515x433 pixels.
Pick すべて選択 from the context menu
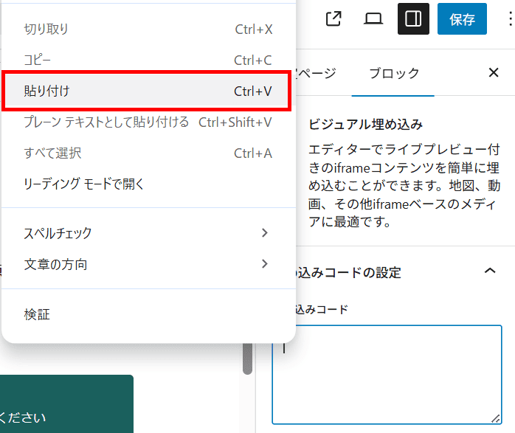148,153
